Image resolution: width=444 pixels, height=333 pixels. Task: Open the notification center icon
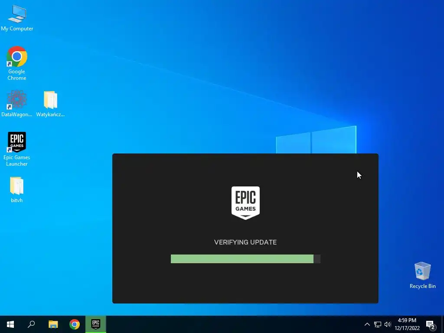click(x=431, y=325)
